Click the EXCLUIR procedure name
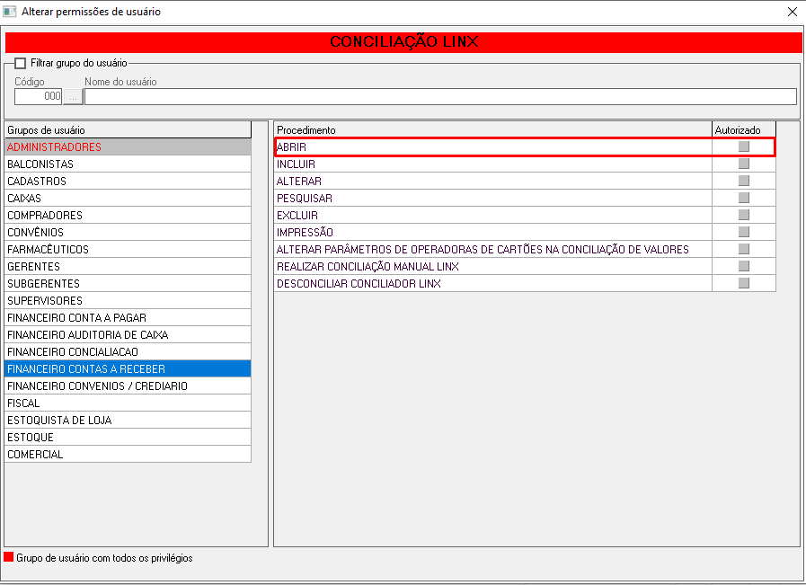This screenshot has width=806, height=585. point(297,215)
